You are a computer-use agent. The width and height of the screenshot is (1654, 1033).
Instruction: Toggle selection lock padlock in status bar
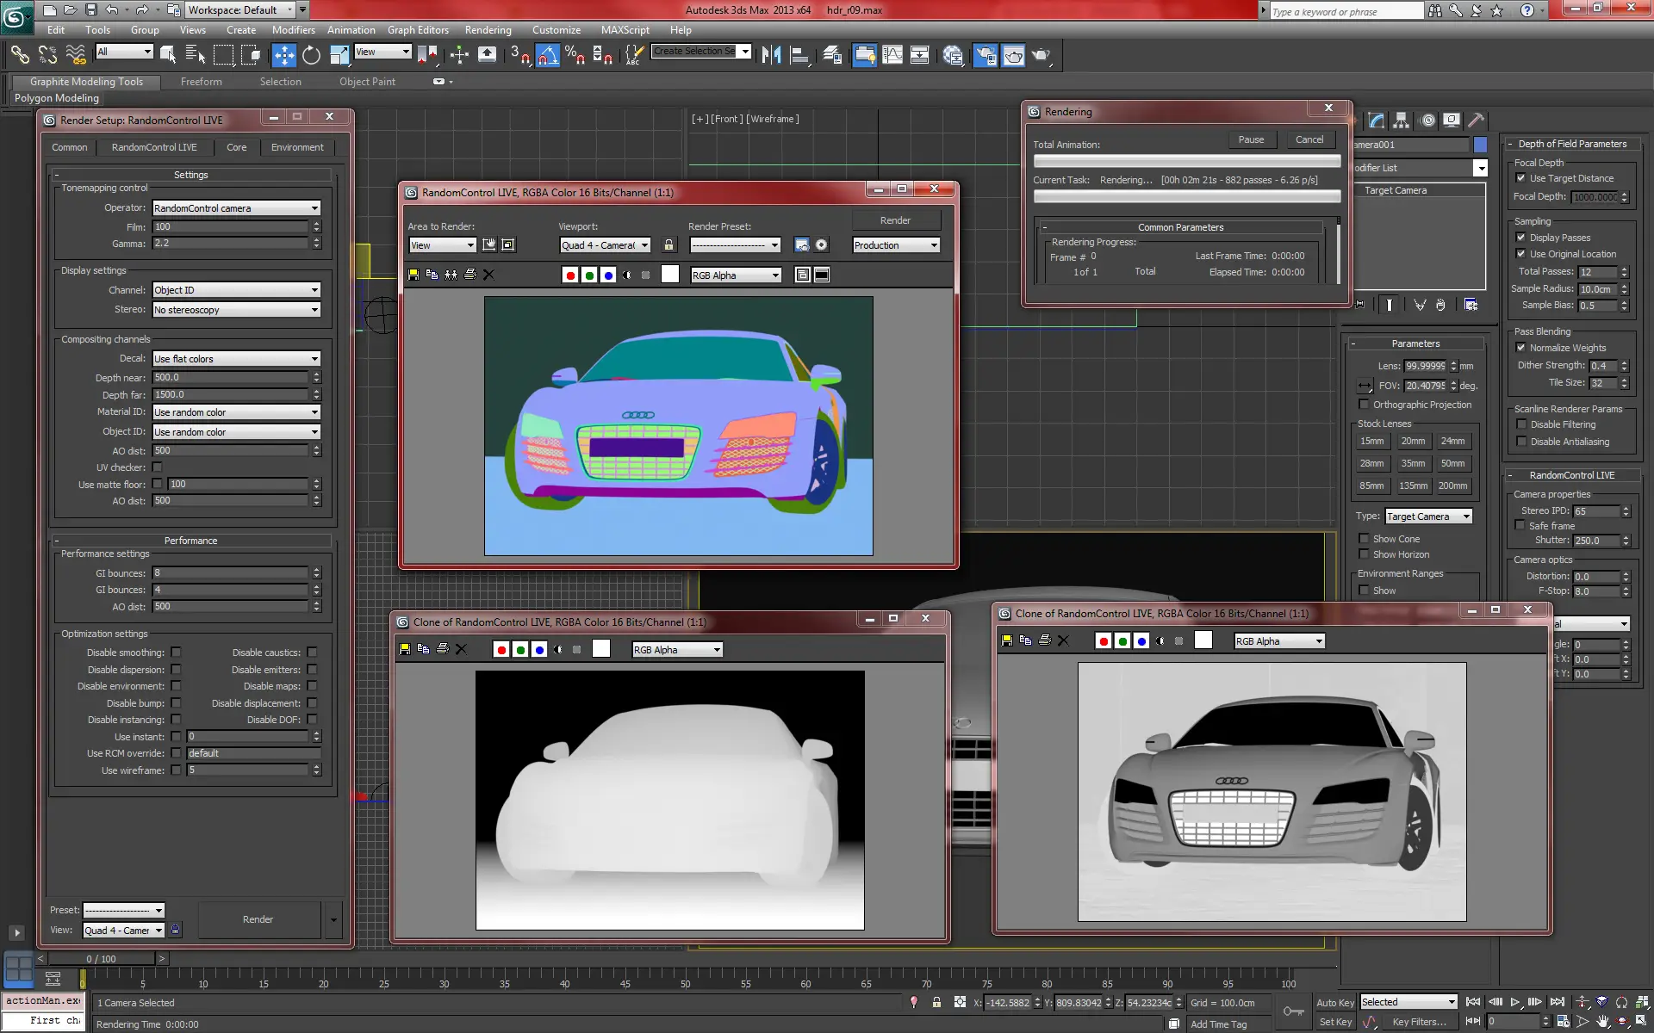pos(936,1002)
